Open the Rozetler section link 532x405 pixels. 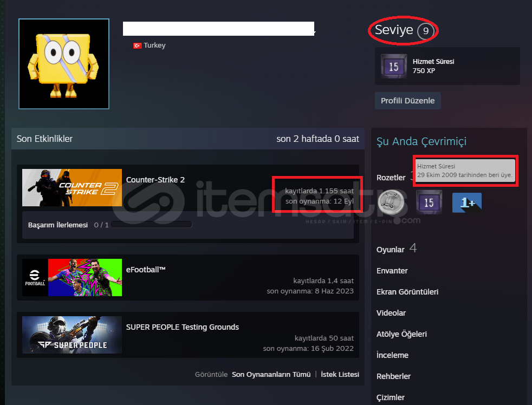(x=391, y=178)
